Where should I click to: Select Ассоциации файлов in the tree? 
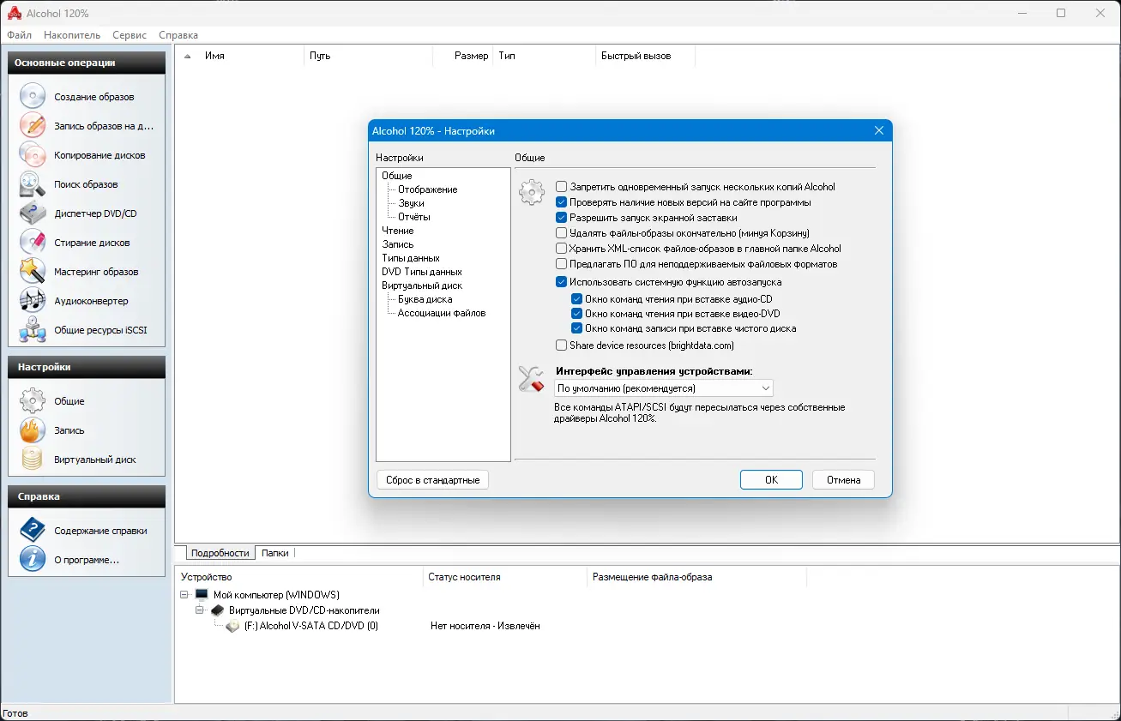(x=442, y=313)
